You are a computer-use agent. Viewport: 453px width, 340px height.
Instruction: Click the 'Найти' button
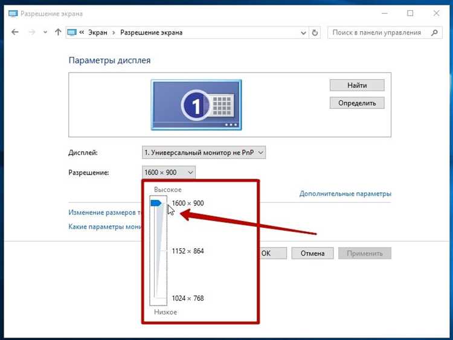click(357, 85)
